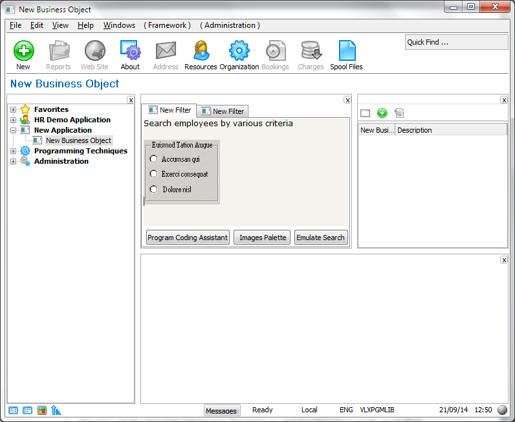Switch to the first New Filter tab
515x422 pixels.
(169, 110)
